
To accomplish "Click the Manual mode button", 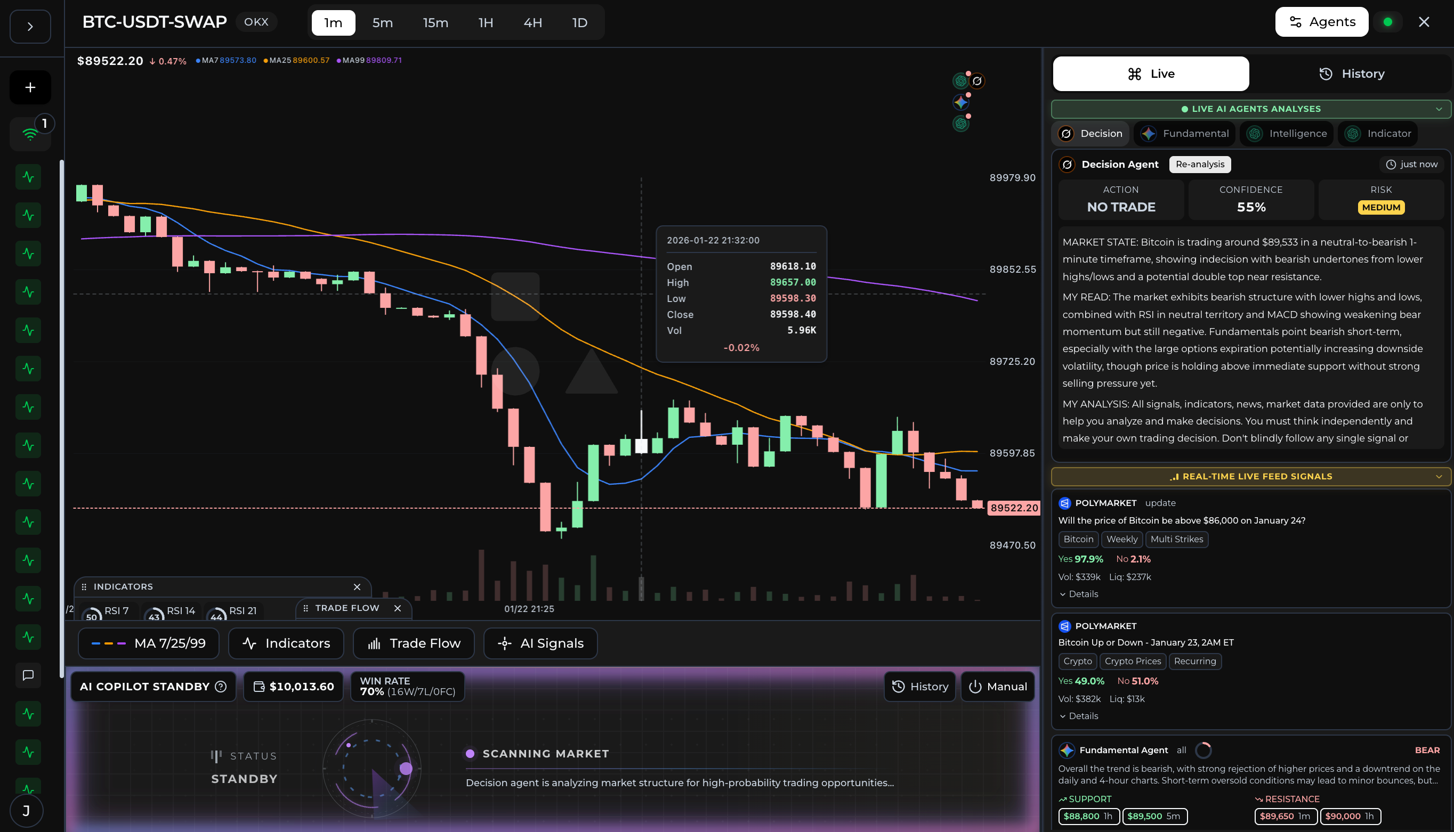I will [x=997, y=687].
